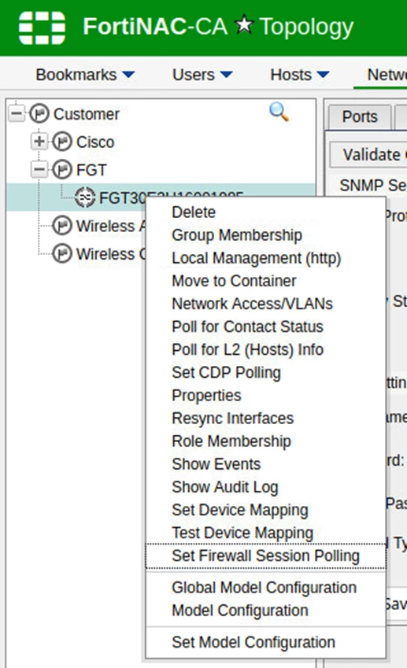Image resolution: width=407 pixels, height=668 pixels.
Task: Select the first Wireless container icon
Action: [62, 226]
